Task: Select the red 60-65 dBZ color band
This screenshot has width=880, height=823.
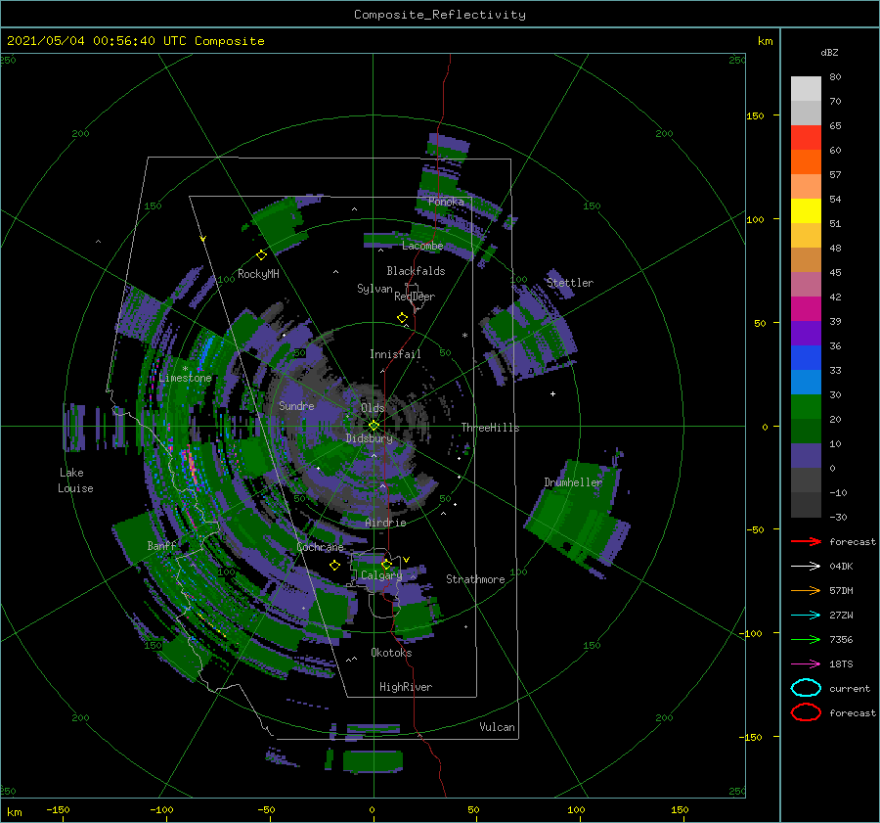Action: point(806,138)
